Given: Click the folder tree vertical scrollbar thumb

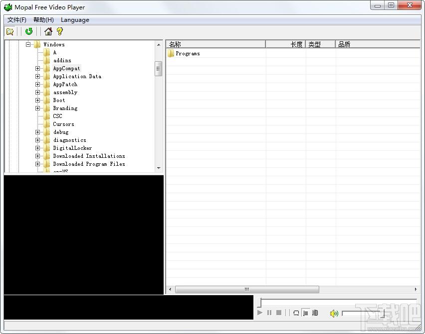Looking at the screenshot, I should point(159,69).
